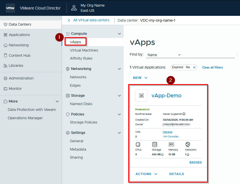The height and width of the screenshot is (184, 240).
Task: Click the Policies shield icon
Action: (68, 114)
